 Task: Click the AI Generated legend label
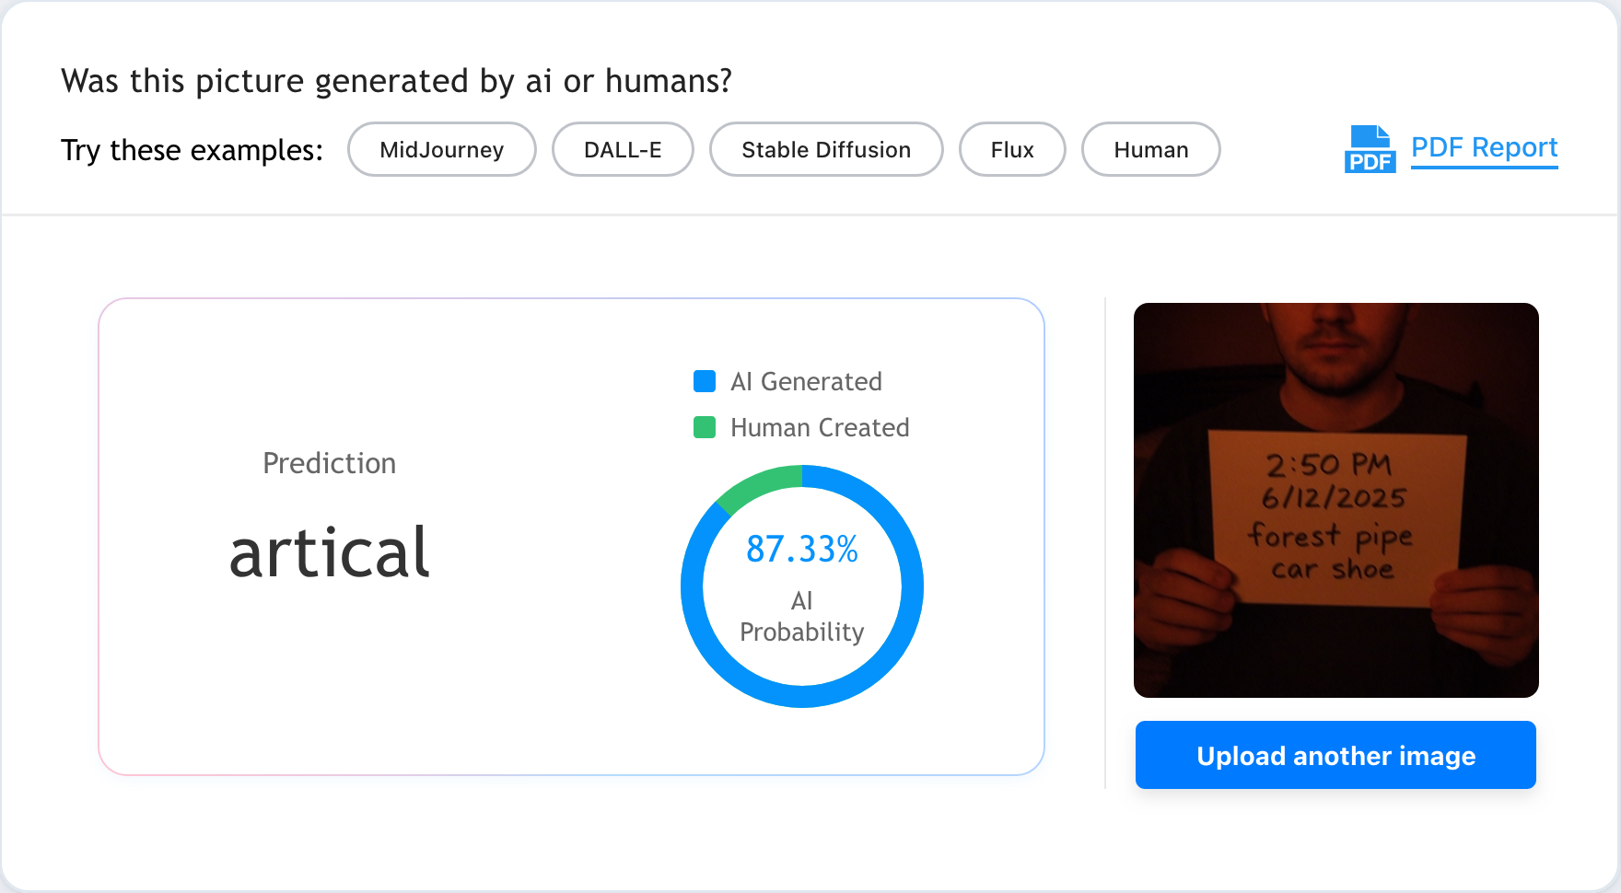point(806,381)
